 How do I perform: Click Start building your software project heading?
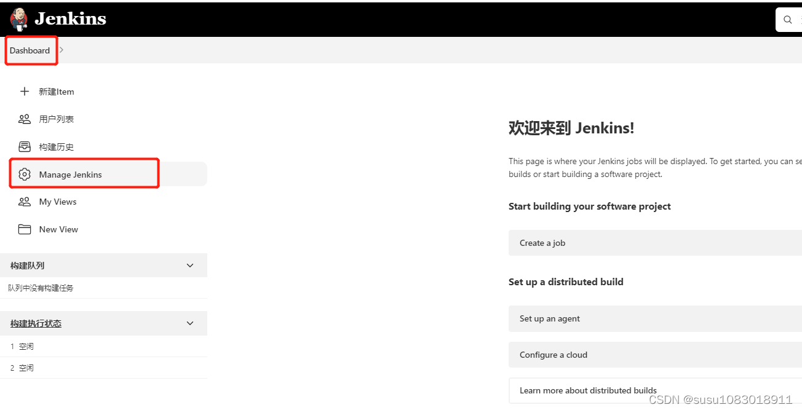(590, 206)
